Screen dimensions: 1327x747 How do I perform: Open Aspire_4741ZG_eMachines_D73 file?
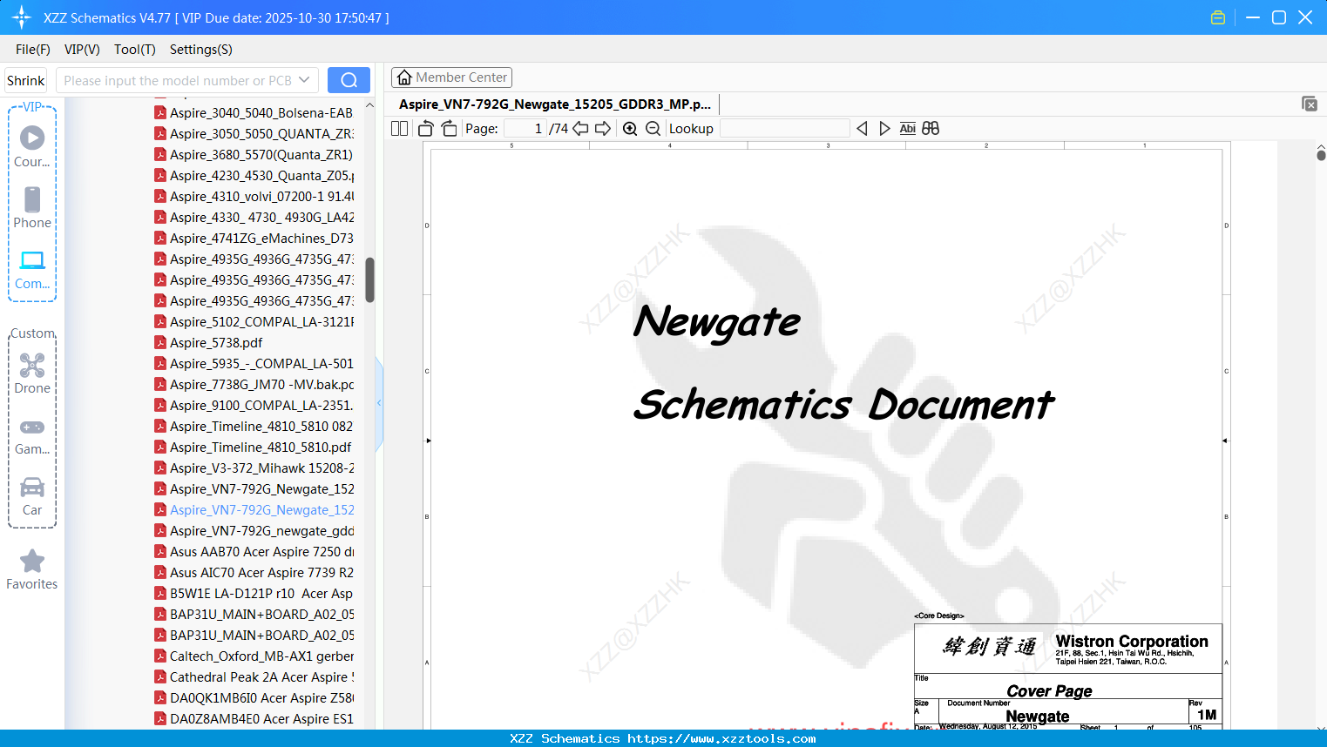click(x=254, y=238)
